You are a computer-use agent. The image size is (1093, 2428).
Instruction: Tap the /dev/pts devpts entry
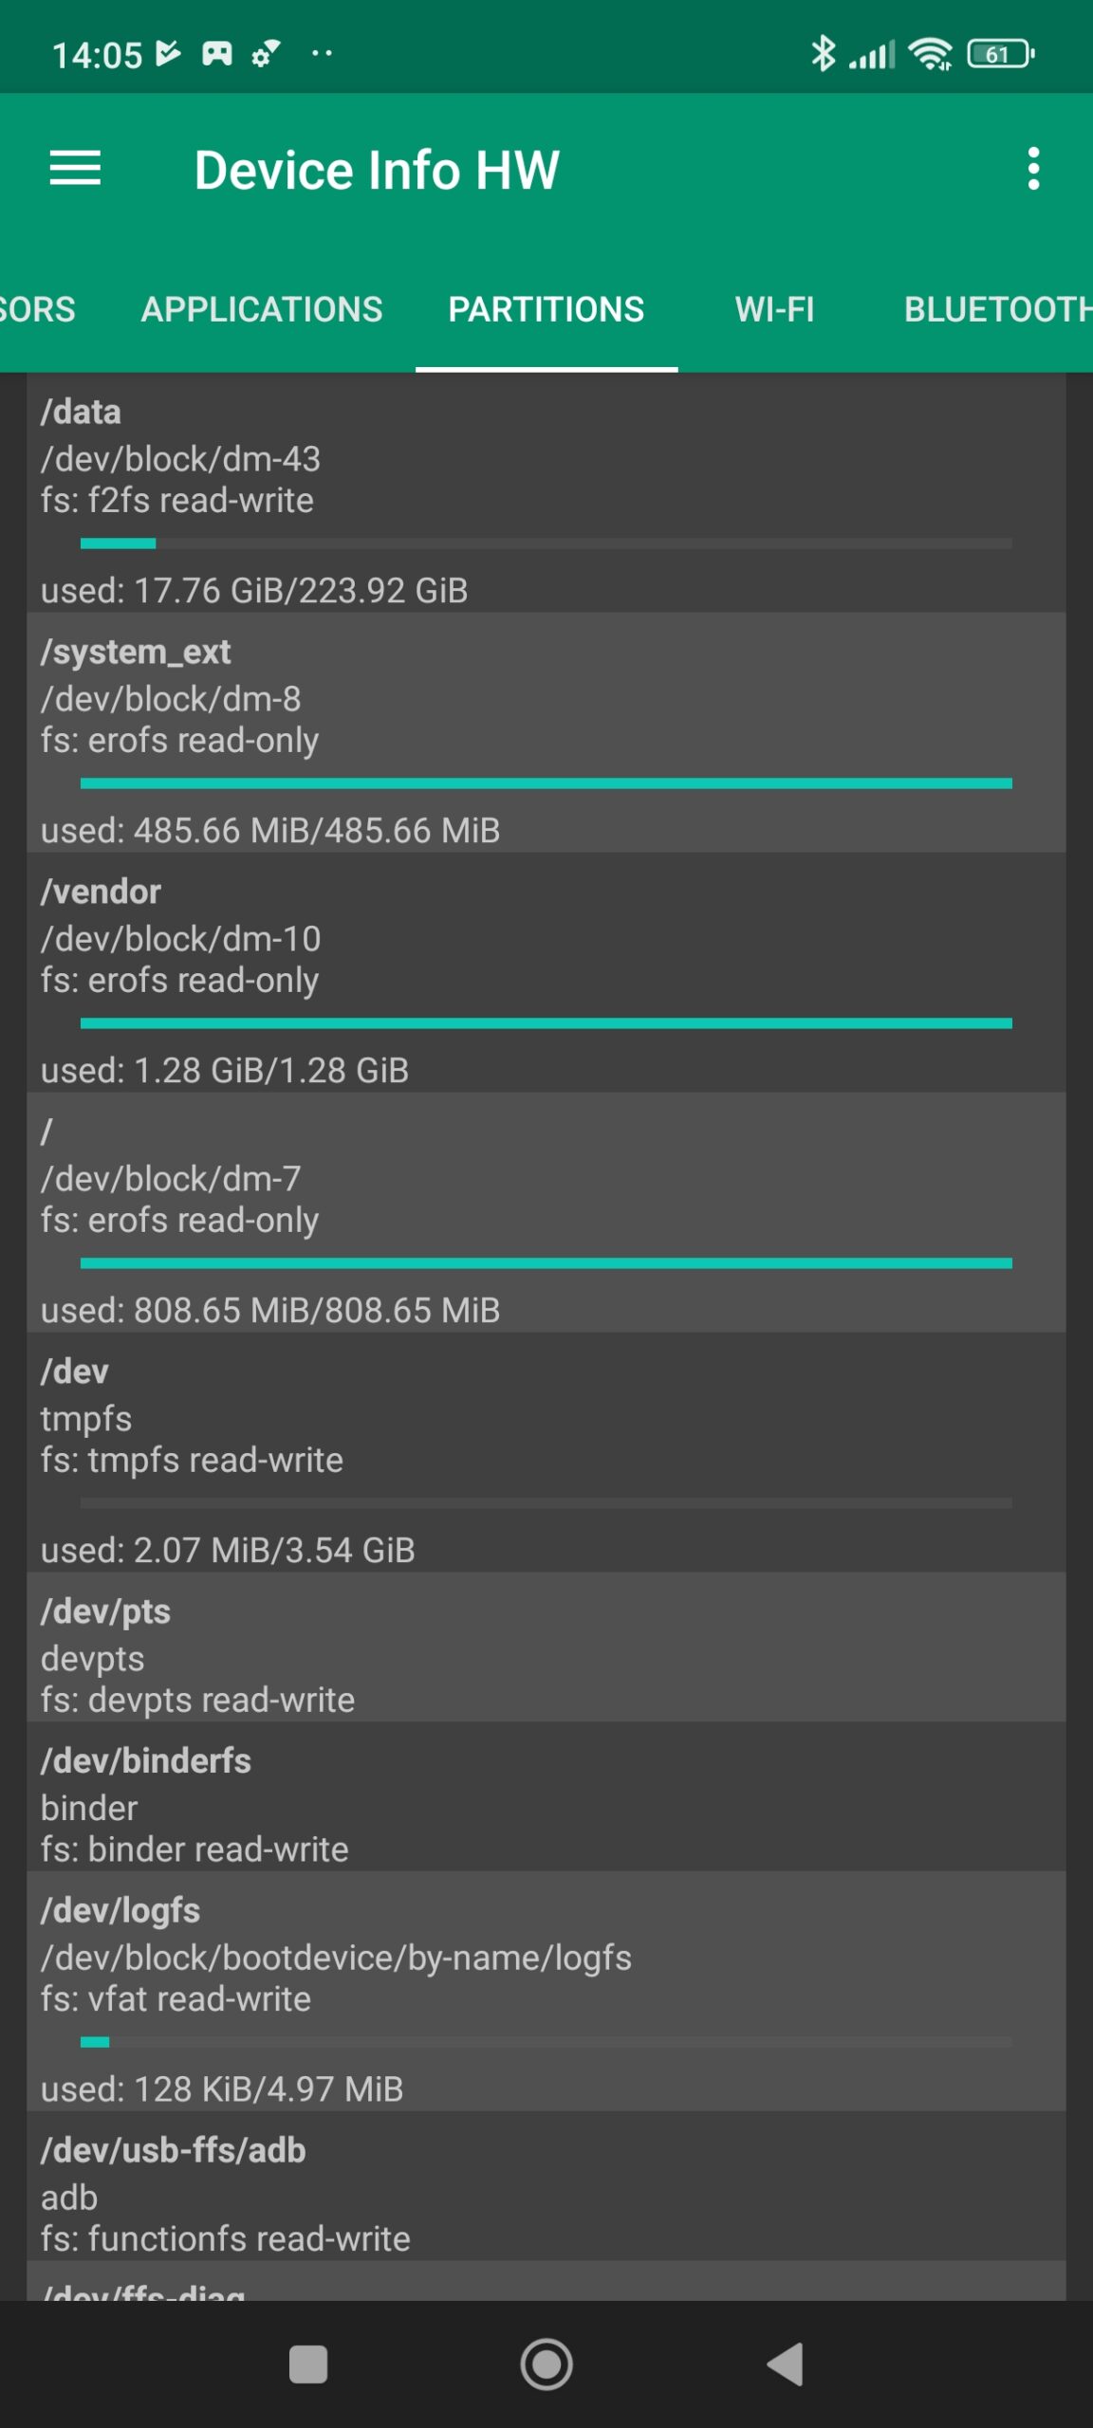point(546,1656)
